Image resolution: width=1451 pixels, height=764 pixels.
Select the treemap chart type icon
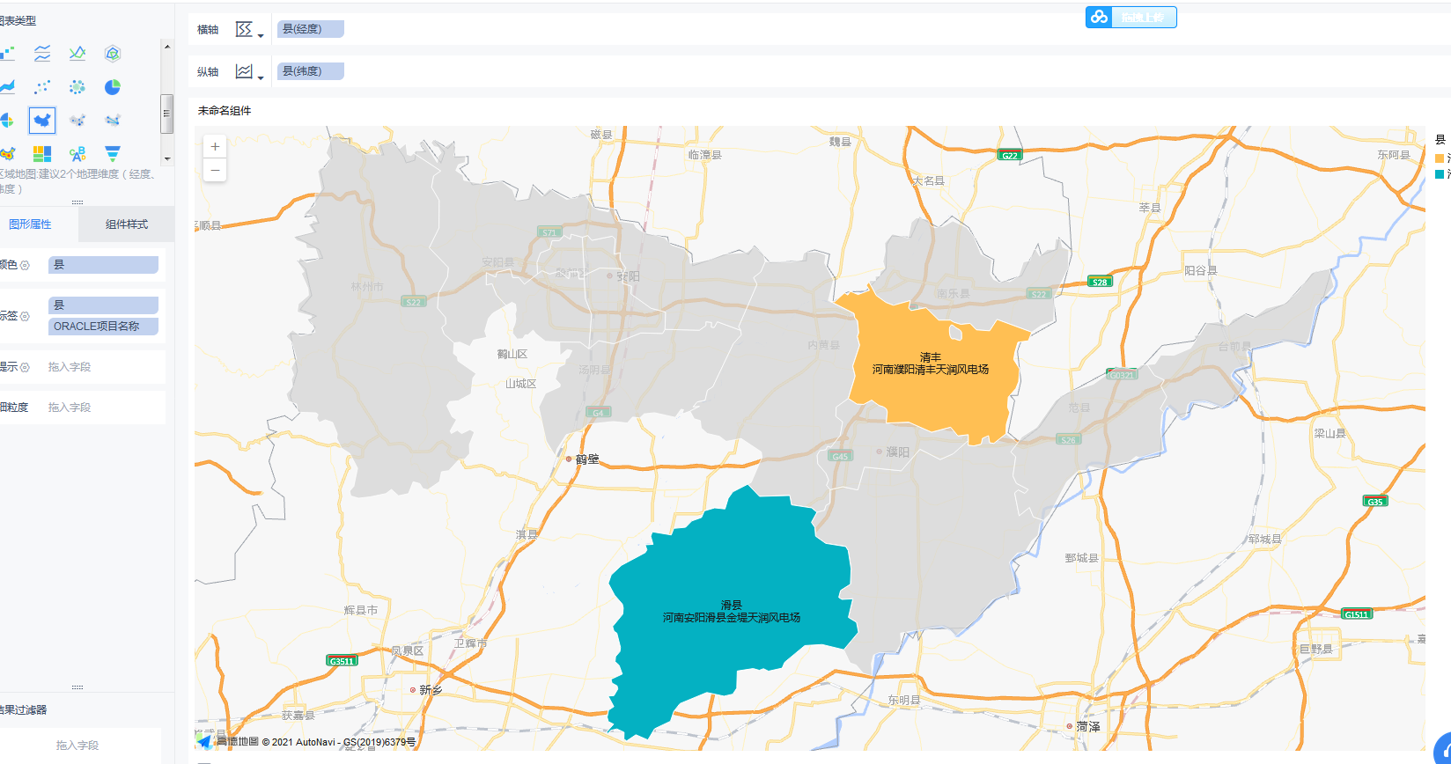42,153
